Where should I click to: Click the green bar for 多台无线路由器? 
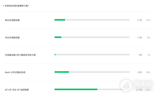58,37
